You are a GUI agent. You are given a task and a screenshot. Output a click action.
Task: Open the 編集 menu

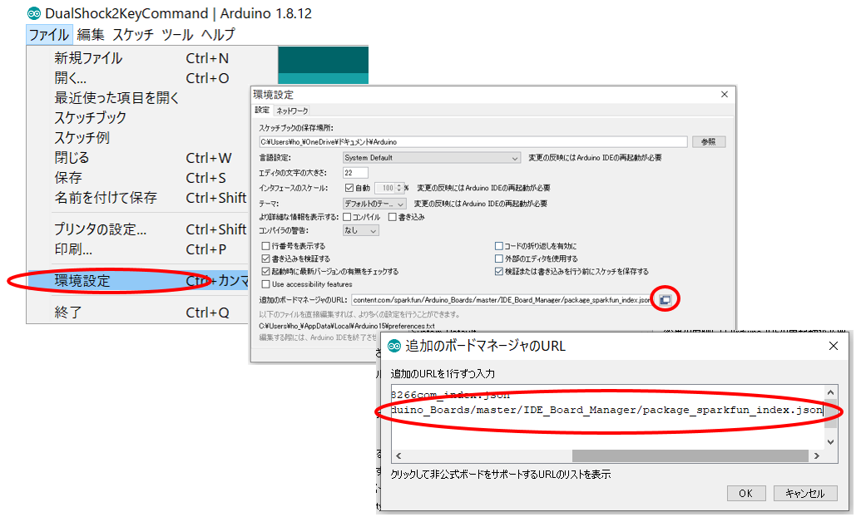point(91,35)
